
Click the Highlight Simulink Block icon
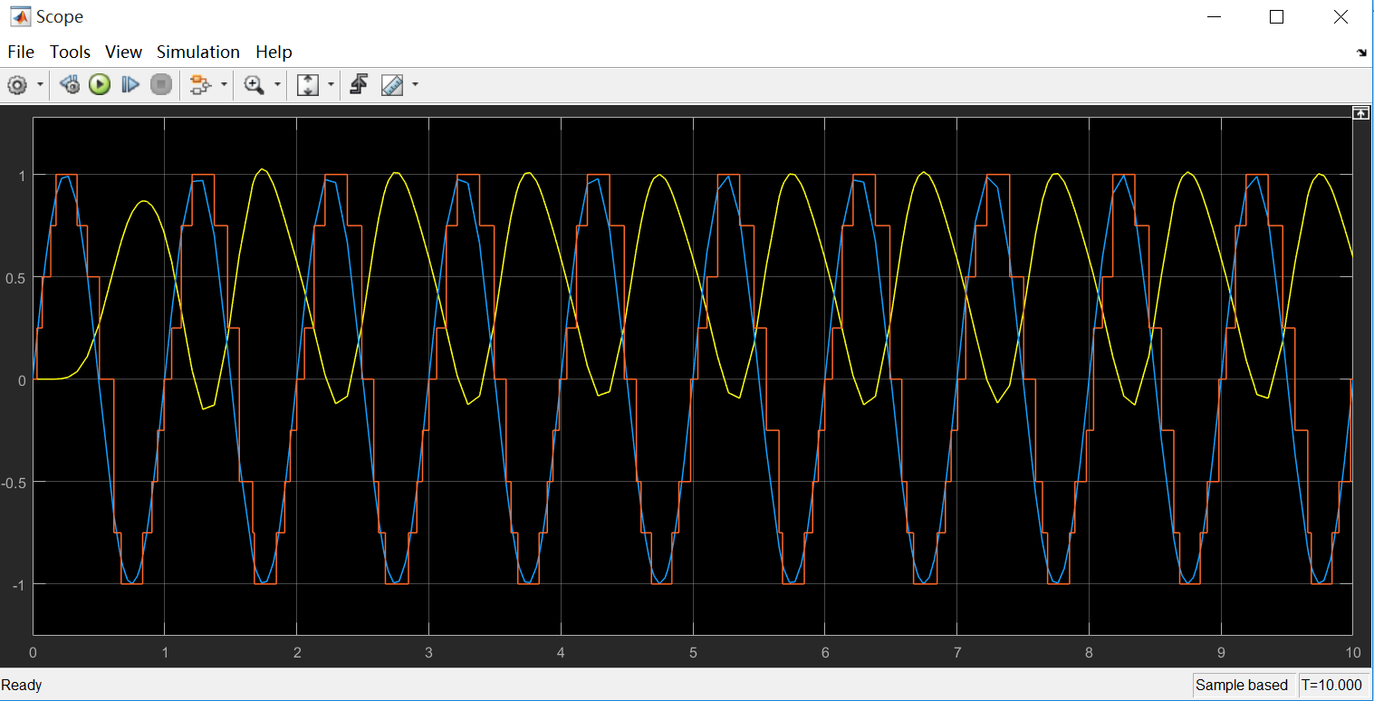point(198,85)
